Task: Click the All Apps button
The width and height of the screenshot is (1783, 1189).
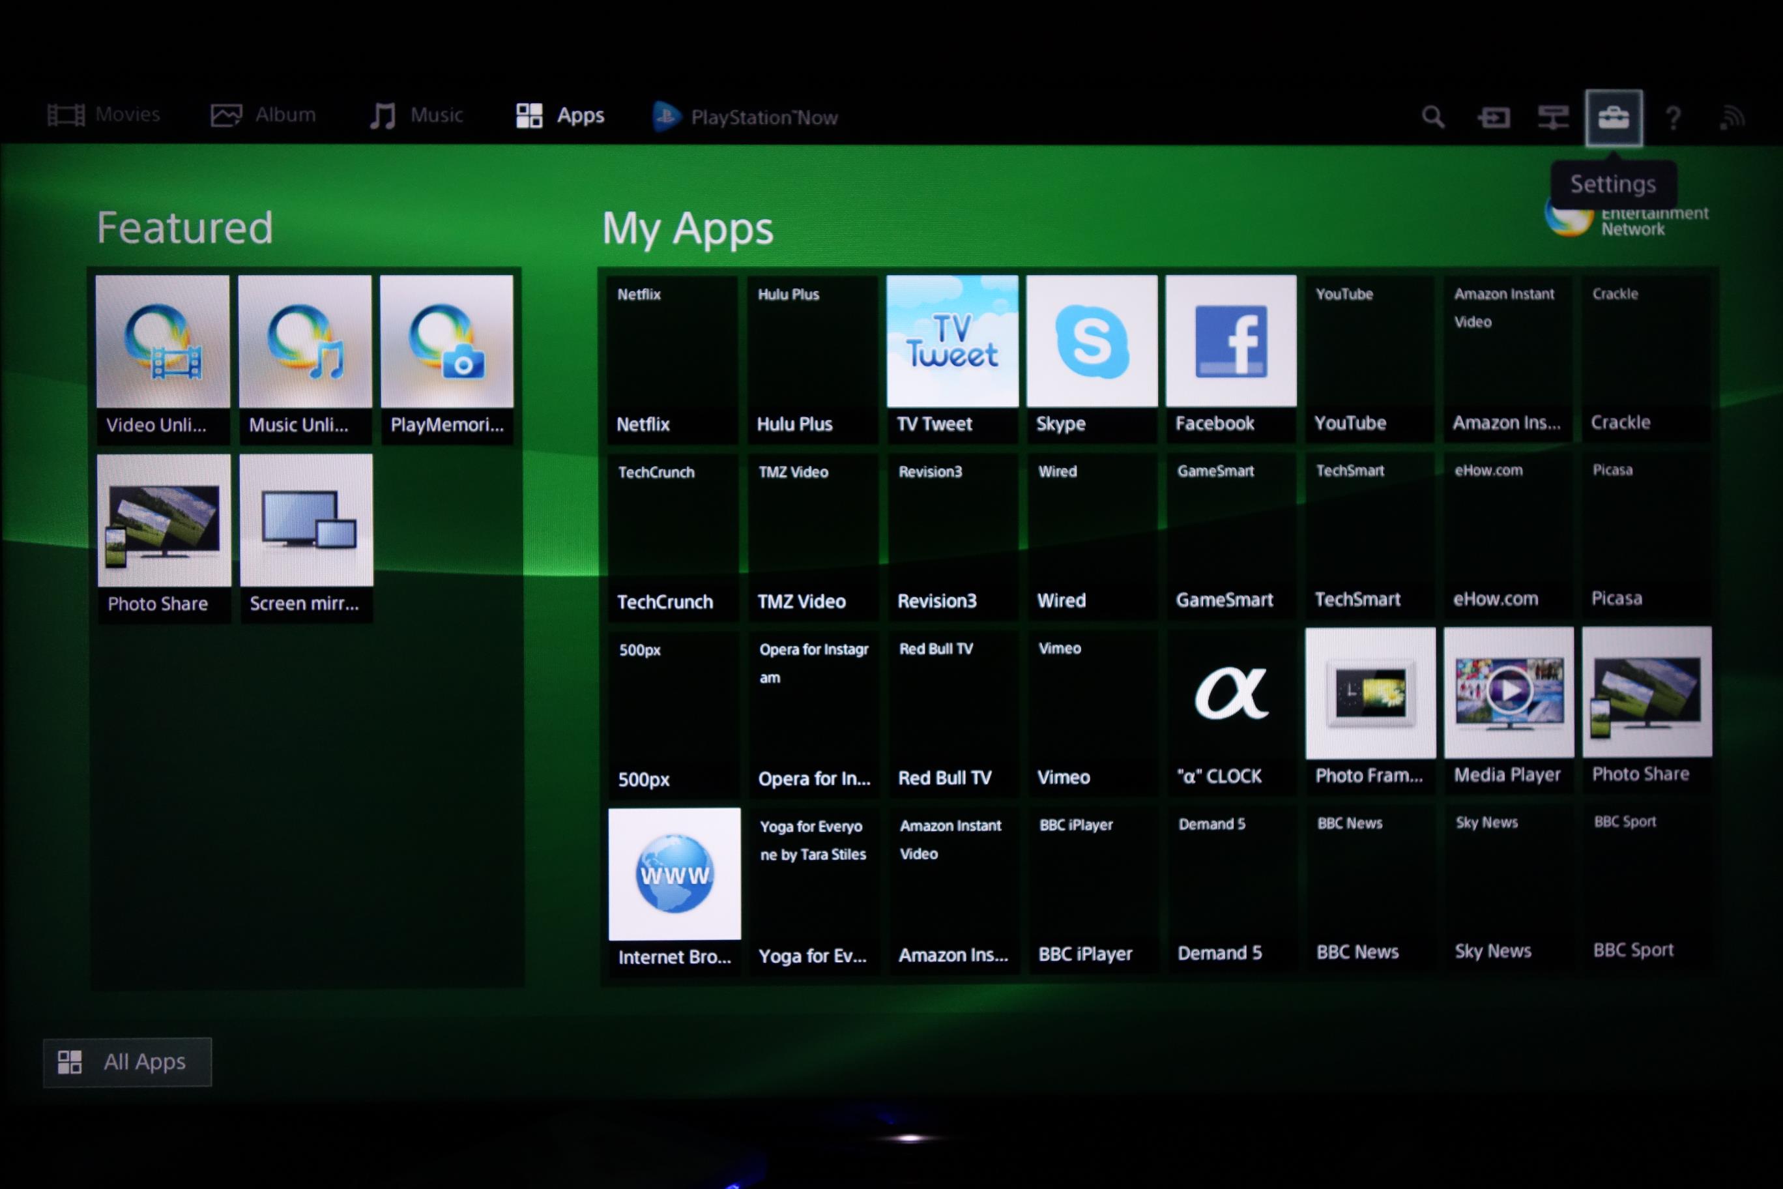Action: [x=127, y=1062]
